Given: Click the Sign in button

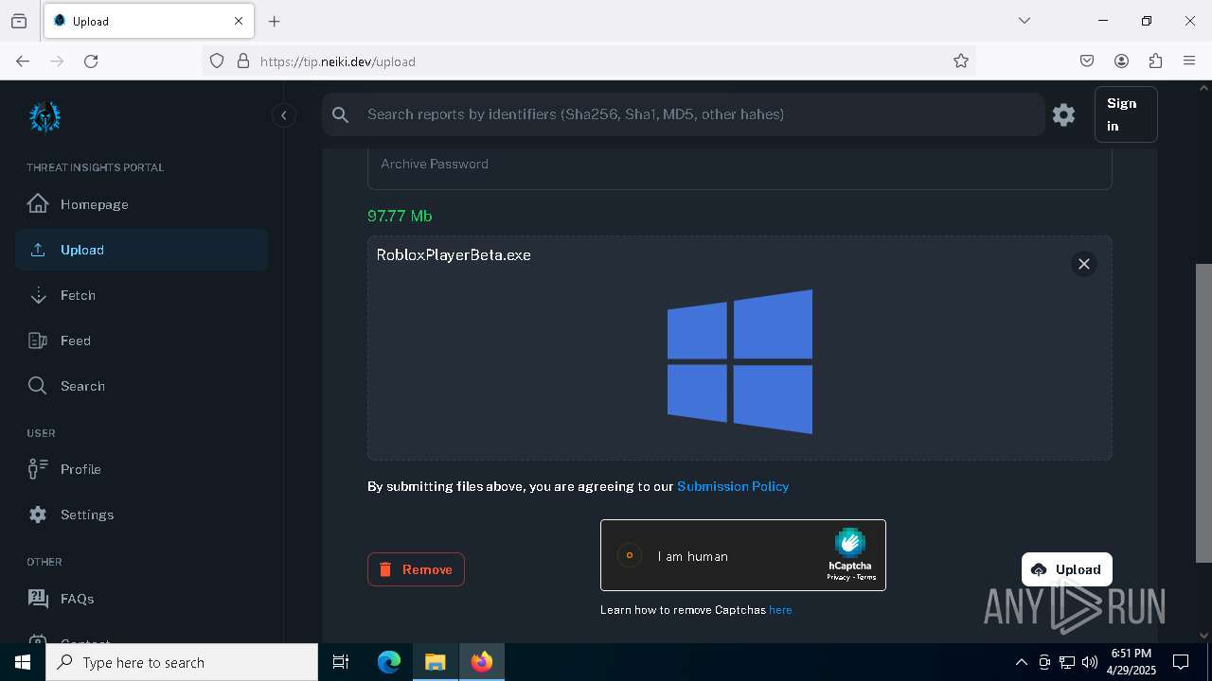Looking at the screenshot, I should coord(1126,114).
